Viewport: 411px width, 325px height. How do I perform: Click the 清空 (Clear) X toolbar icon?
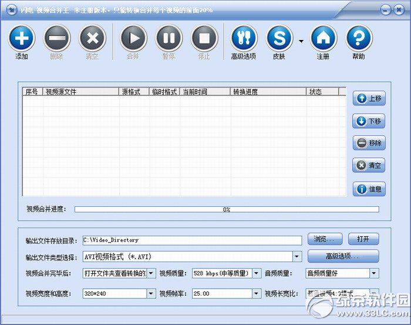click(x=92, y=38)
